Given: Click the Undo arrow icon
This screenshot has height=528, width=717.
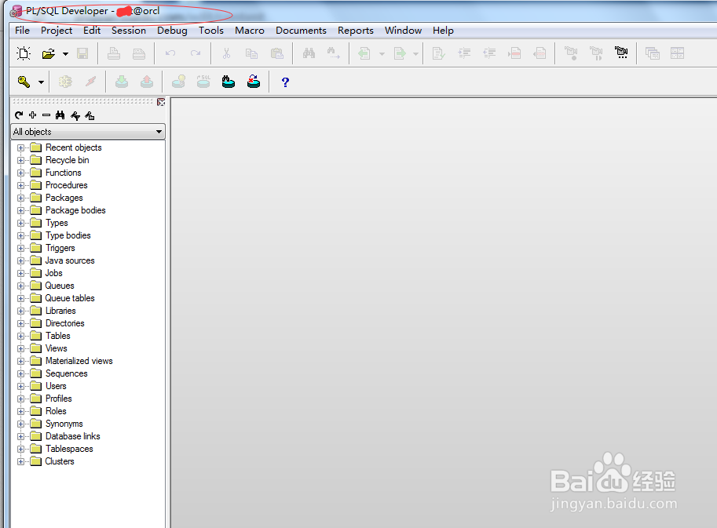Looking at the screenshot, I should pos(170,53).
